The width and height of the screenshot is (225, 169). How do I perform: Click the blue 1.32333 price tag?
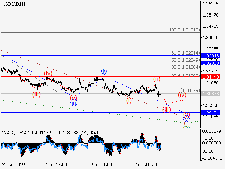[x=211, y=63]
